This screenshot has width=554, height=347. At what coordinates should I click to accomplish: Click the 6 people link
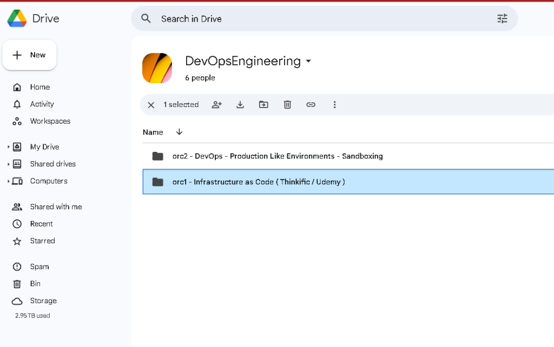[200, 78]
